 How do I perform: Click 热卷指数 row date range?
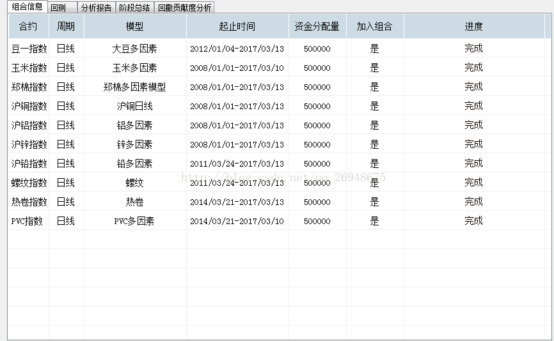click(x=237, y=202)
